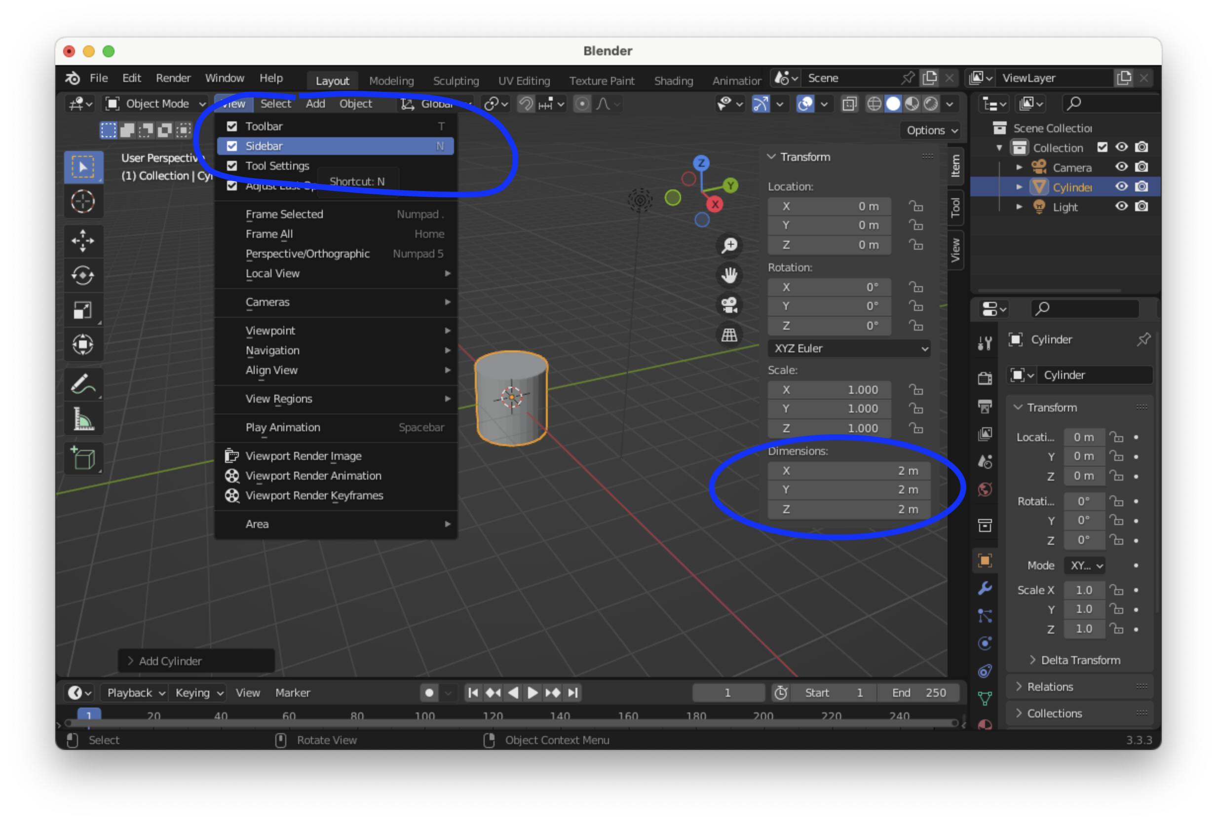Open the Render properties tab
The image size is (1217, 823).
985,378
